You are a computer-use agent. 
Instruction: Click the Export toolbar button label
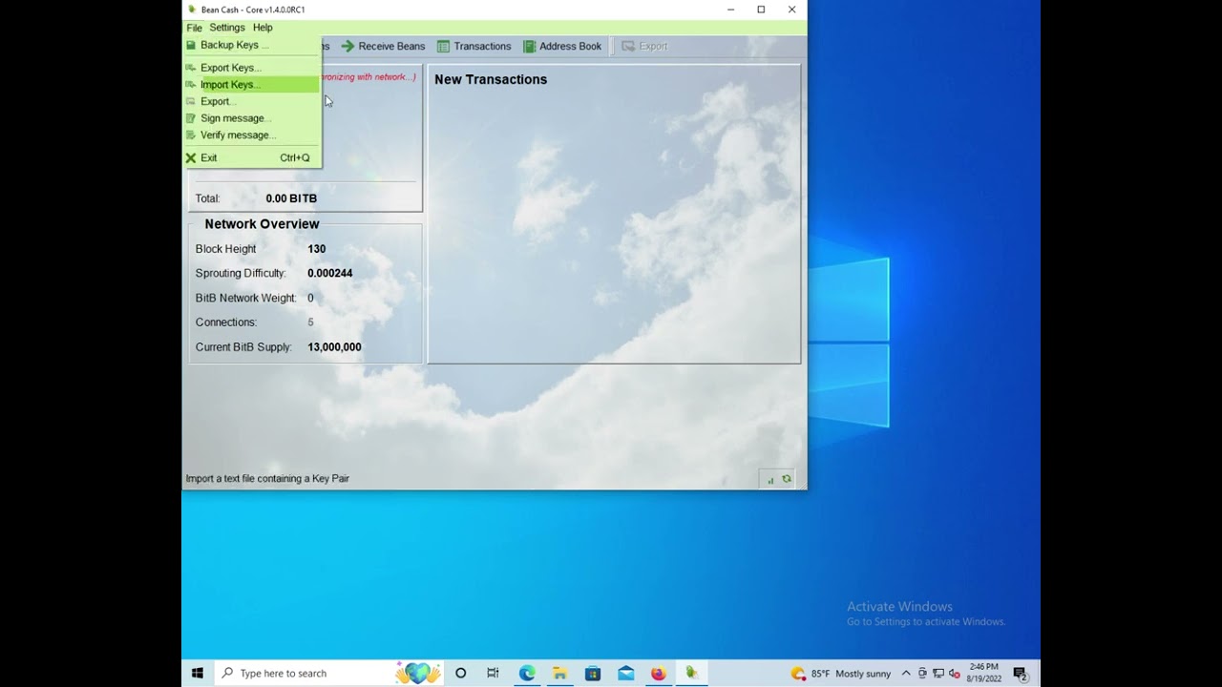click(x=653, y=46)
